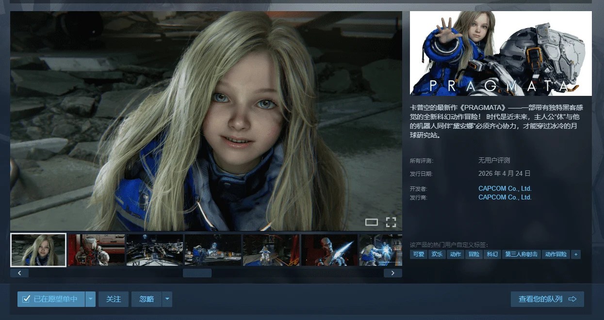Viewport: 604px width, 320px height.
Task: Open developer link CAPCOM Co., Ltd.
Action: pyautogui.click(x=505, y=188)
